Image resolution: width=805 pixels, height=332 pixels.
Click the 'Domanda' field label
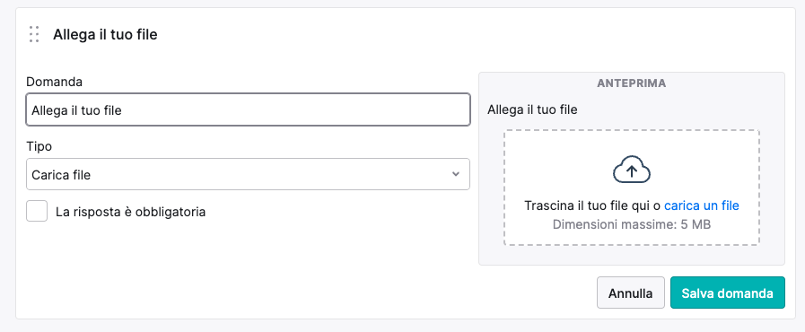coord(54,82)
